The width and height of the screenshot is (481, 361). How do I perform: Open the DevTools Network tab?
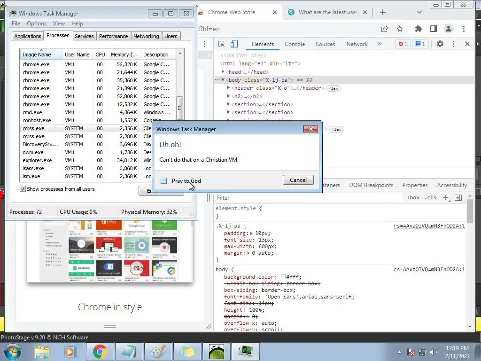pyautogui.click(x=357, y=44)
